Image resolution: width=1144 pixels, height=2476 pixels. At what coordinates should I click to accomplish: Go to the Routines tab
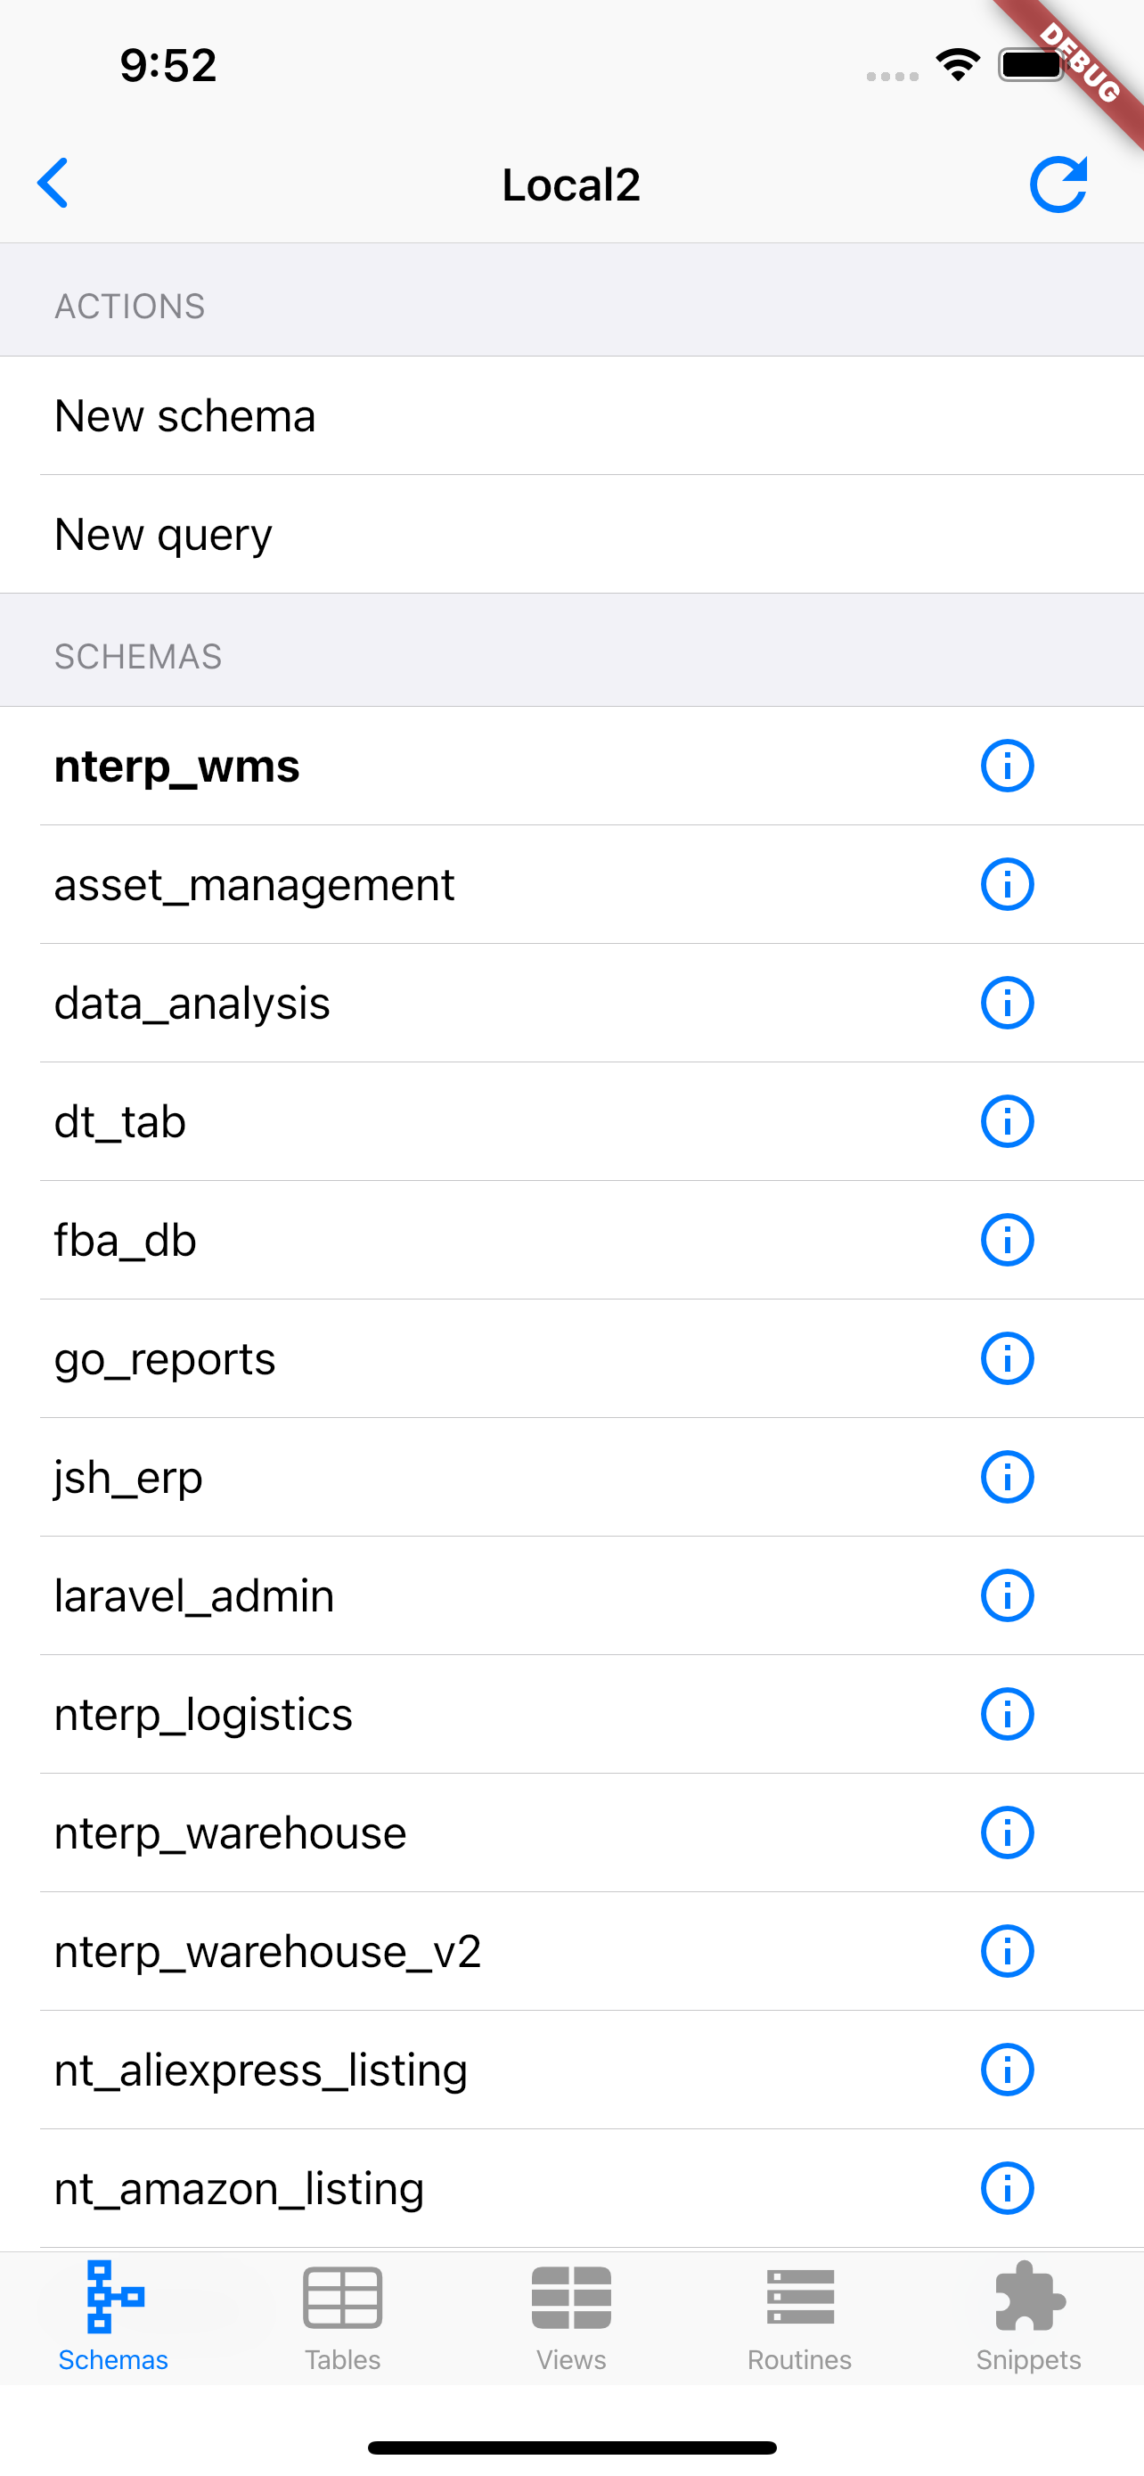(x=800, y=2318)
